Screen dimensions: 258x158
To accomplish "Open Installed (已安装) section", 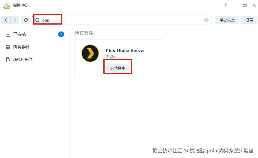I will coord(35,34).
